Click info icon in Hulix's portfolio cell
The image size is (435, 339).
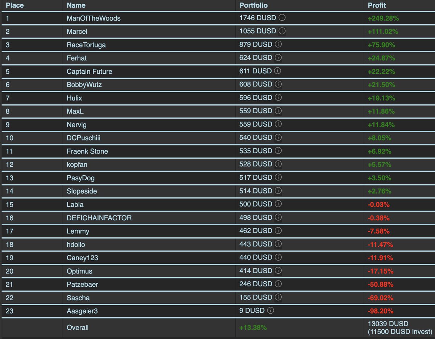click(x=278, y=98)
